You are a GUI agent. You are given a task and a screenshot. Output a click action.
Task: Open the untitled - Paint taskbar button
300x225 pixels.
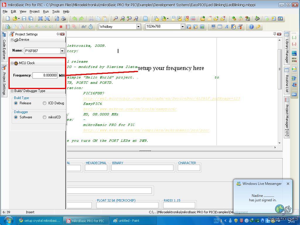[133, 221]
